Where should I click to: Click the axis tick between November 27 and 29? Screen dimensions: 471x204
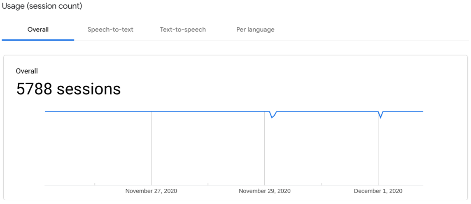(x=208, y=184)
